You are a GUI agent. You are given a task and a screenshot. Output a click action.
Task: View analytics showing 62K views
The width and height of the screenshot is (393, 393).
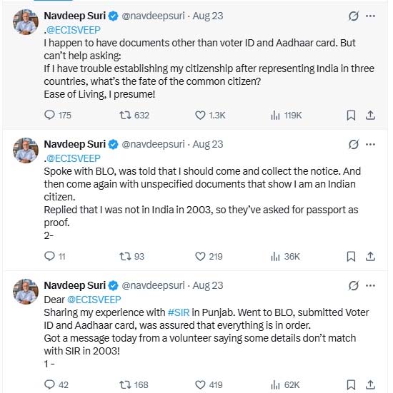285,384
